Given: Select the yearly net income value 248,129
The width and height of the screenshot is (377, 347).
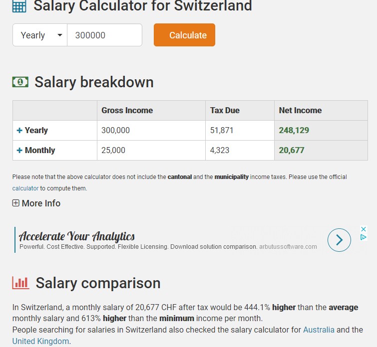Looking at the screenshot, I should tap(294, 130).
